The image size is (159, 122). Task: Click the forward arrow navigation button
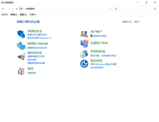coord(9,9)
